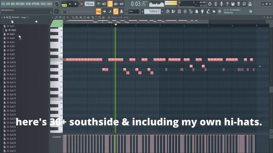Viewport: 273px width, 153px height.
Task: Open the Piano roll view icon
Action: pos(174,11)
